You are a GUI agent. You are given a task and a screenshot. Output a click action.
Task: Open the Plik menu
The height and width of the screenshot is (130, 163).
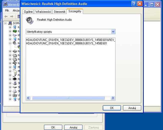coord(7,10)
